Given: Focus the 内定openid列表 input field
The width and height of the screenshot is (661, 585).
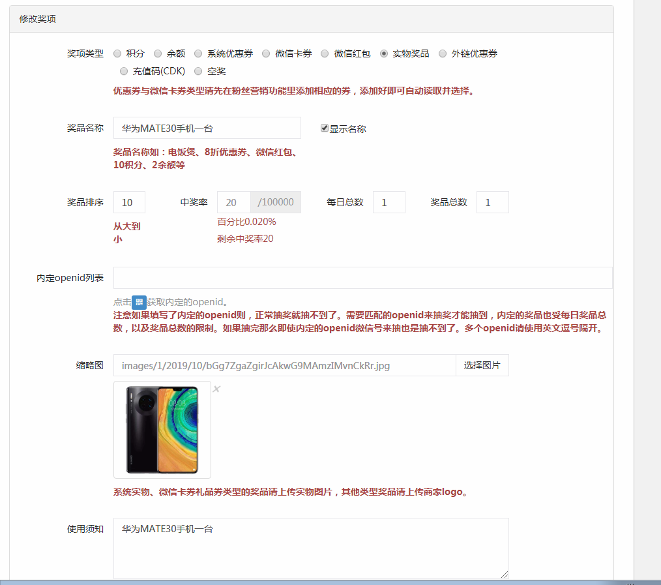Looking at the screenshot, I should click(x=363, y=278).
